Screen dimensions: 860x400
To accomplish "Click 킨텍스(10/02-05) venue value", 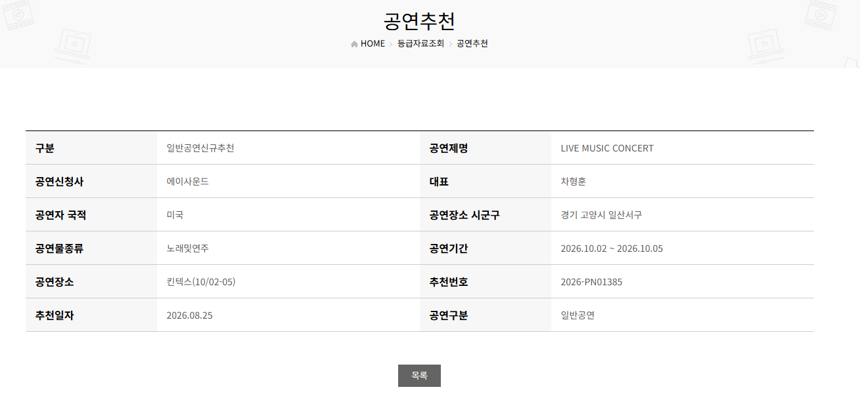I will click(201, 282).
